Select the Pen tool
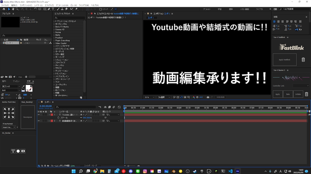This screenshot has width=311, height=174. pyautogui.click(x=49, y=9)
